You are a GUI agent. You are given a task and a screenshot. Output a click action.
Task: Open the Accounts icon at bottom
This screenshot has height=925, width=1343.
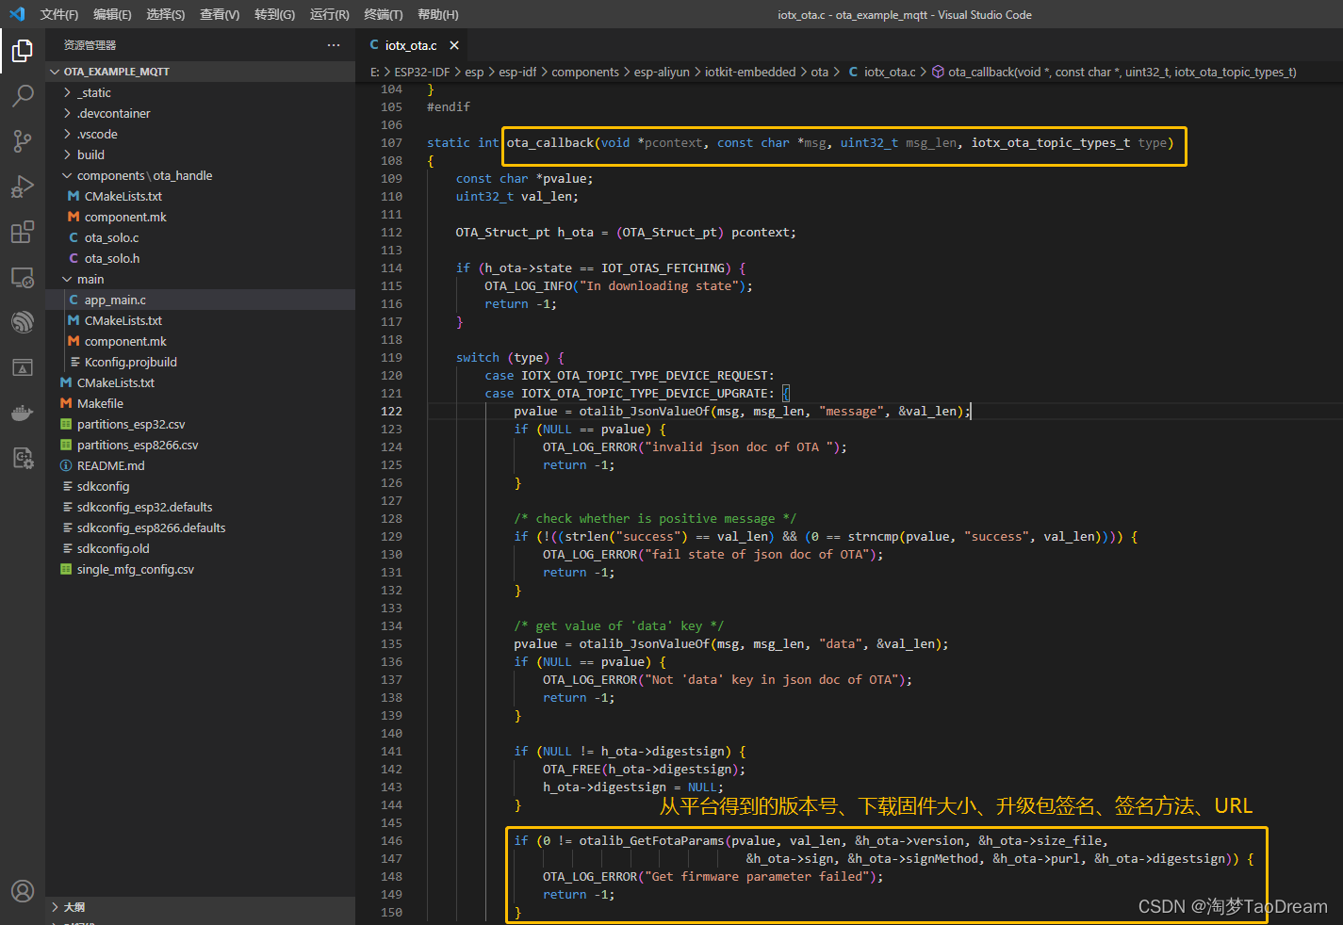[23, 890]
